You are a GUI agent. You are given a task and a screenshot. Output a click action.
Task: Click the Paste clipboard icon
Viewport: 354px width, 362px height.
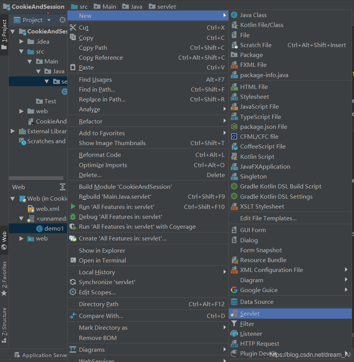coord(73,67)
